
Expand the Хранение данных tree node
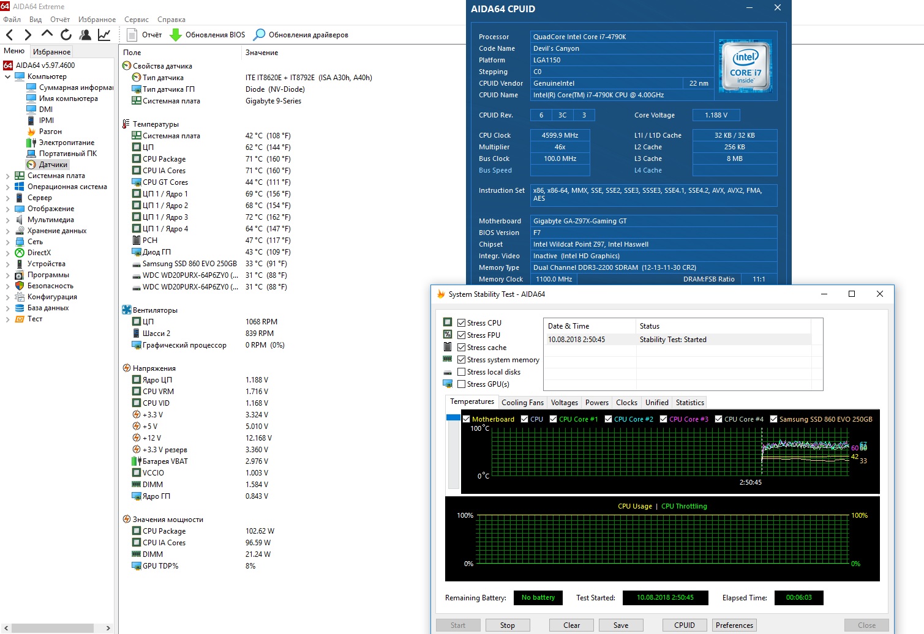point(7,231)
